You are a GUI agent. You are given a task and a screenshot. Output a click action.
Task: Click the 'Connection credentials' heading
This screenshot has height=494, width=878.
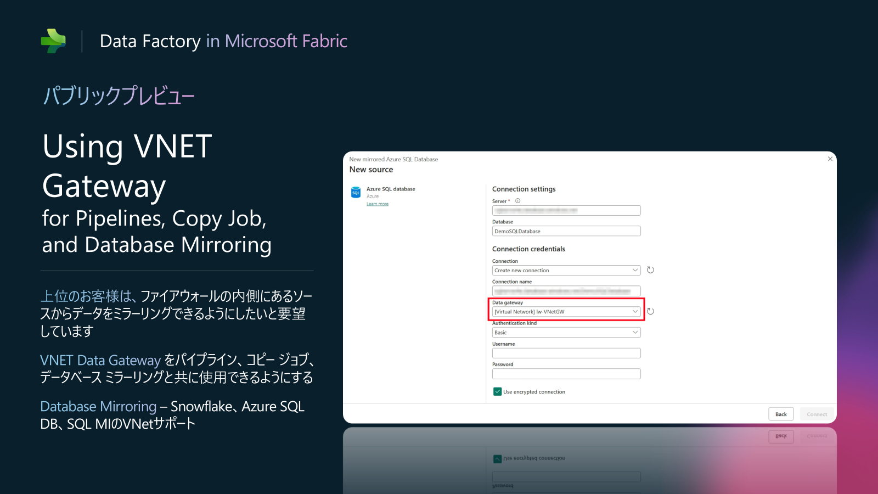click(528, 249)
